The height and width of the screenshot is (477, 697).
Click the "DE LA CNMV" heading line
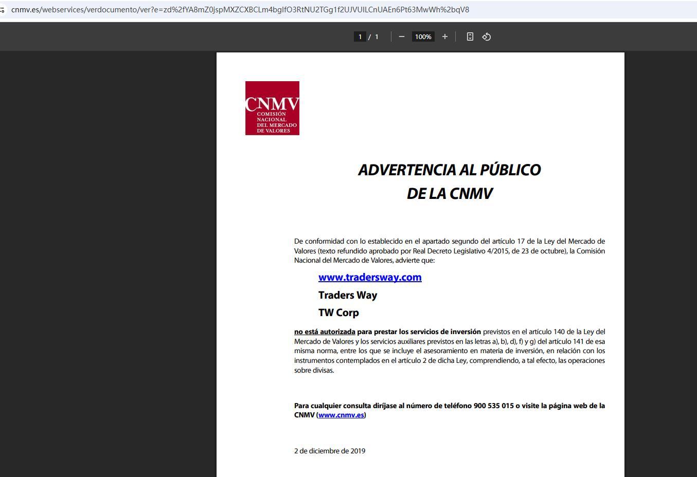[449, 194]
